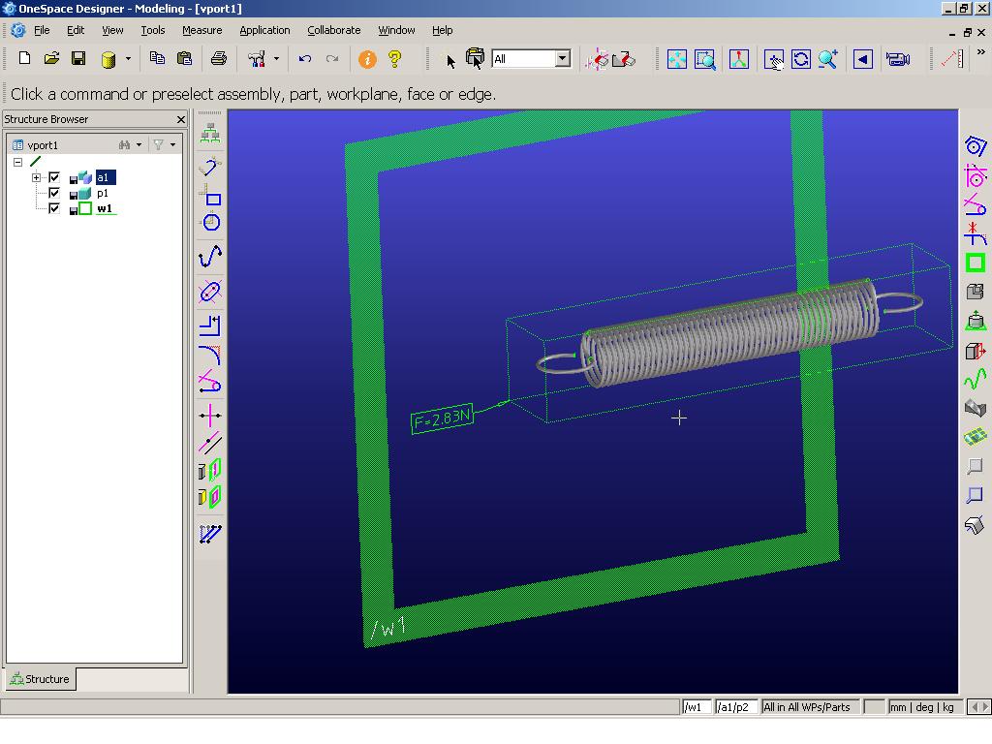Viewport: 992px width, 744px height.
Task: Click the Previous view arrow icon
Action: [863, 59]
